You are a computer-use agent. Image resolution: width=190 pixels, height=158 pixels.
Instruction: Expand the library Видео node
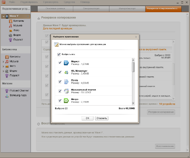pos(3,71)
